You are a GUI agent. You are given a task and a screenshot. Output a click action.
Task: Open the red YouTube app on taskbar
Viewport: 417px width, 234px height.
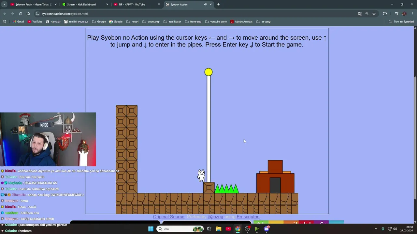click(x=228, y=229)
